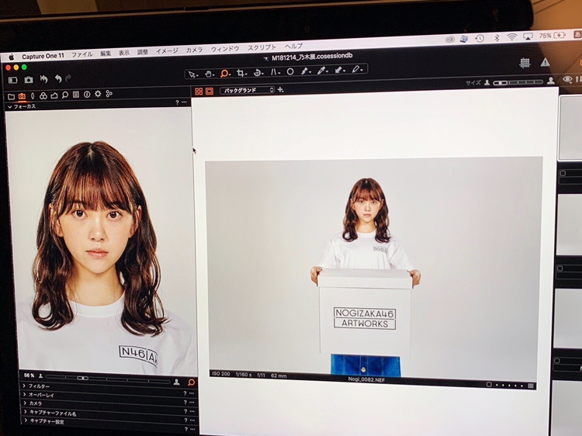Expand the オーバーレイ panel
Screen dimensions: 582x436
(25, 394)
